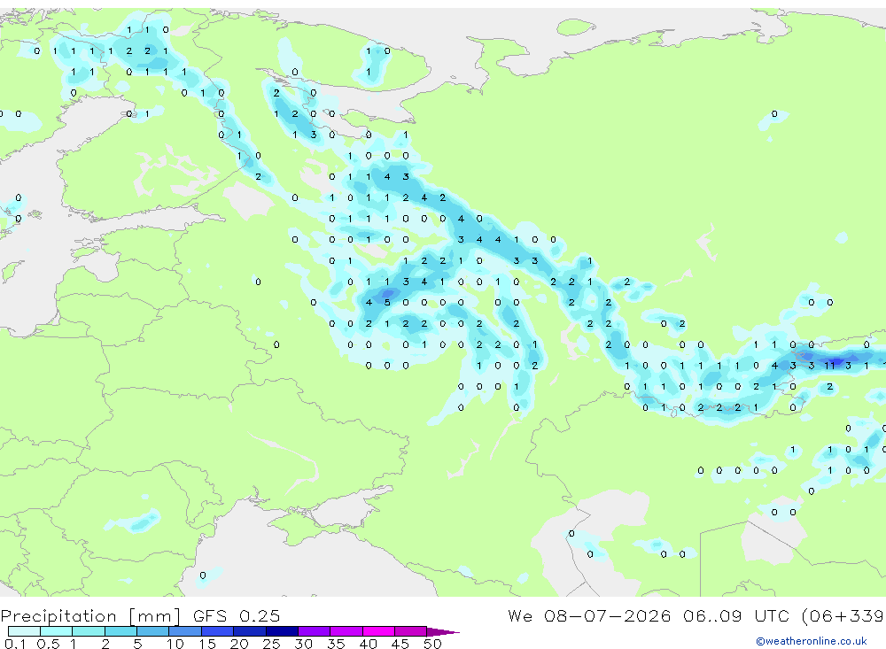
Task: Click the "11" precipitation value on the map
Action: click(x=829, y=366)
